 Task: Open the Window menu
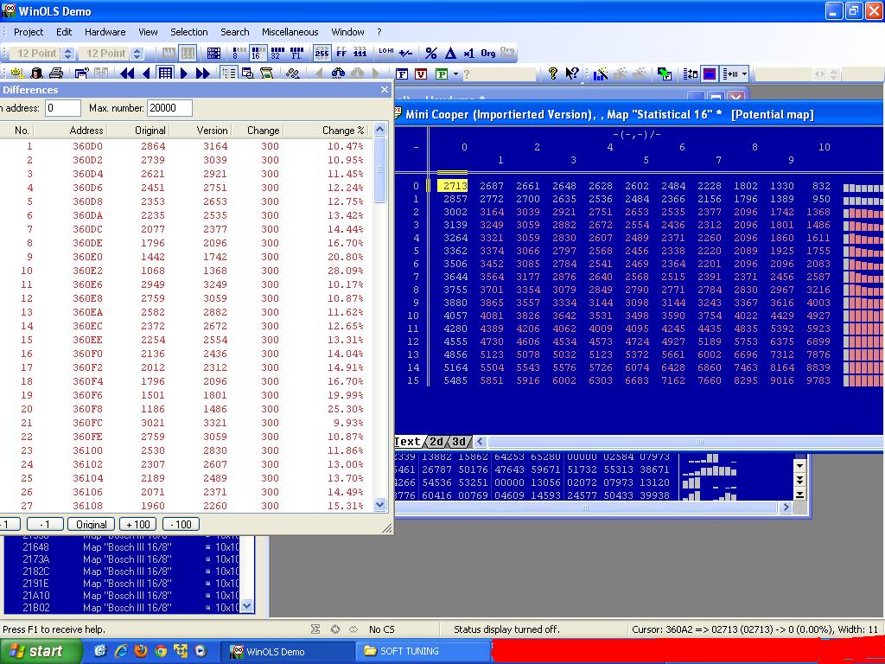point(347,32)
